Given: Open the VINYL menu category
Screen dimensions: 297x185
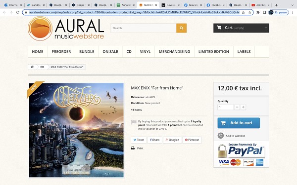Looking at the screenshot, I should click(x=145, y=51).
